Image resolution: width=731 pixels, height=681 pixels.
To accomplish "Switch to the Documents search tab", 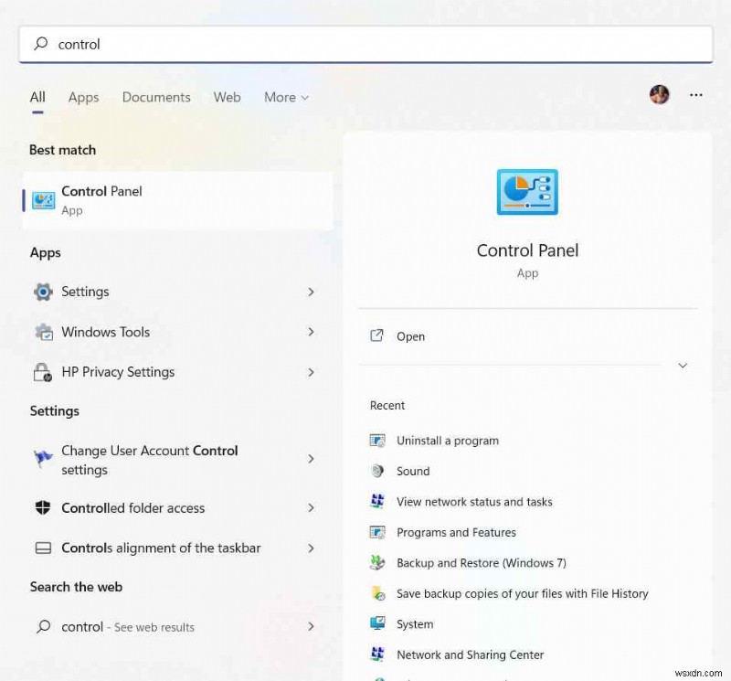I will [155, 97].
